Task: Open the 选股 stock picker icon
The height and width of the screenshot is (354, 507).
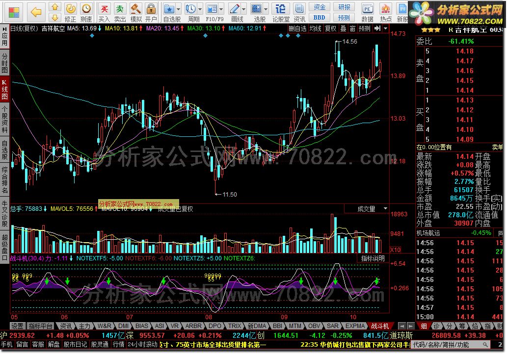Action: click(257, 9)
